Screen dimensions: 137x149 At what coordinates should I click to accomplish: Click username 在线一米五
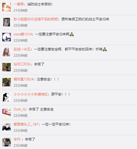[x=22, y=49]
